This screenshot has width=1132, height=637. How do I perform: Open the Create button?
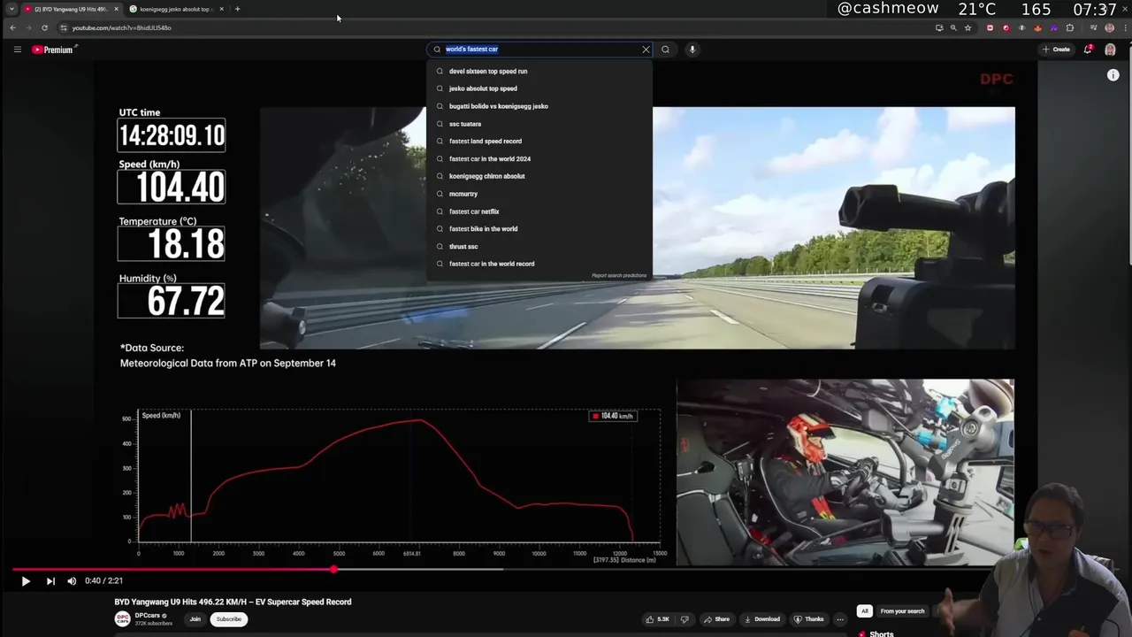click(x=1056, y=50)
